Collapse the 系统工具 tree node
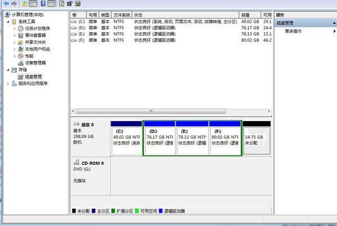 (x=8, y=22)
